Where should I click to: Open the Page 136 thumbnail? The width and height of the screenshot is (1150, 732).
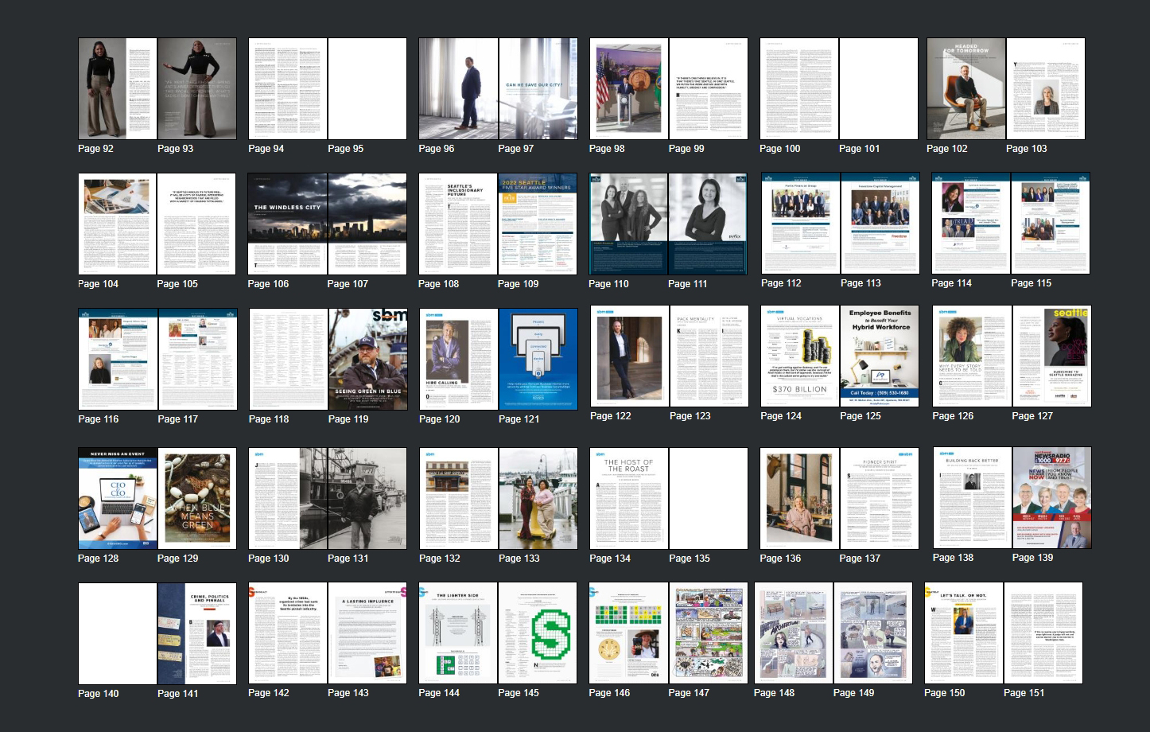pyautogui.click(x=799, y=499)
